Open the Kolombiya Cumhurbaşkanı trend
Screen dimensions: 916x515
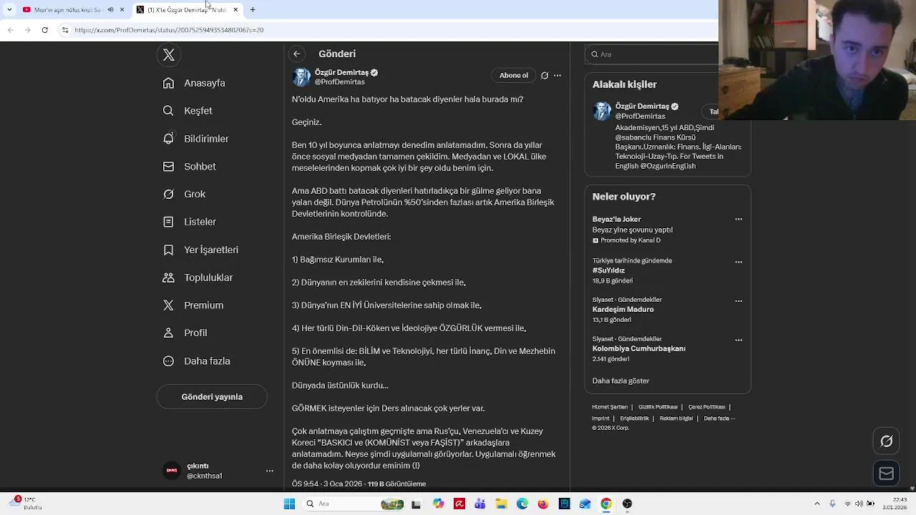coord(638,349)
